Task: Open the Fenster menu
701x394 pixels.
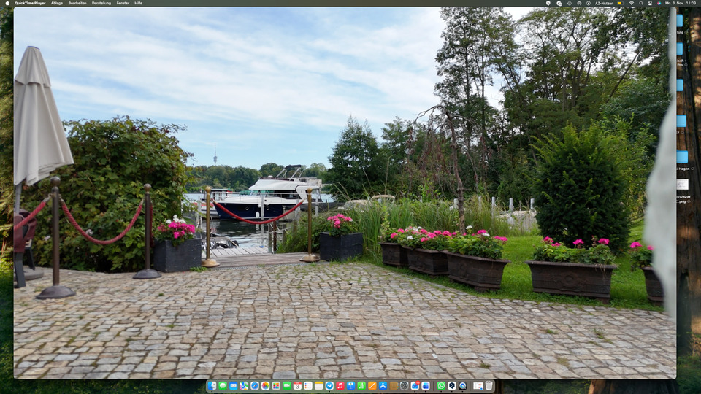Action: 123,3
